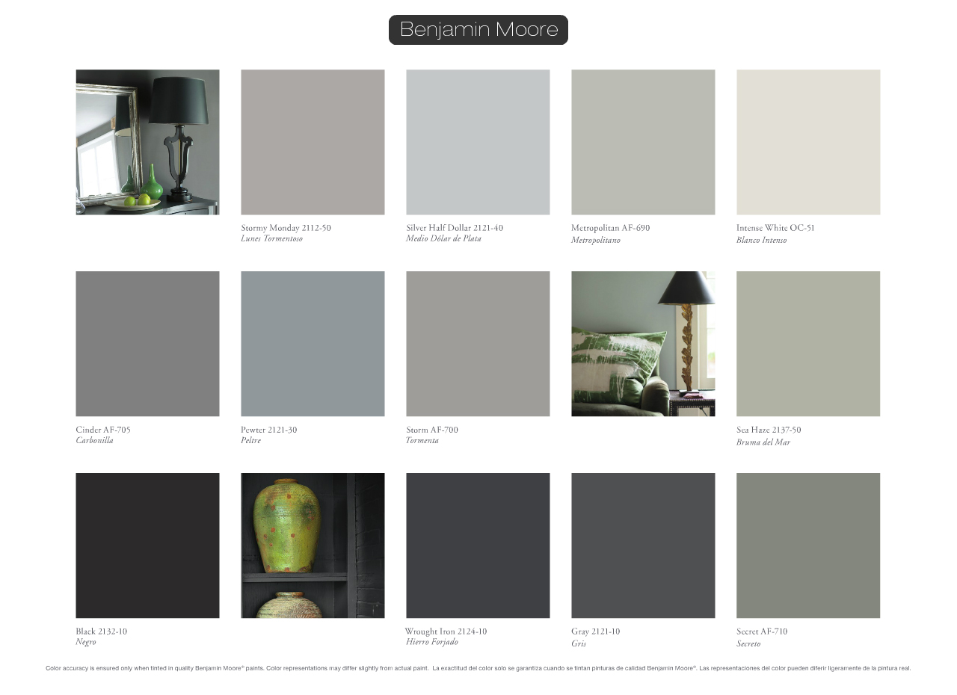Viewport: 957px width, 695px height.
Task: Open the mirror and black lamp photo
Action: point(147,142)
